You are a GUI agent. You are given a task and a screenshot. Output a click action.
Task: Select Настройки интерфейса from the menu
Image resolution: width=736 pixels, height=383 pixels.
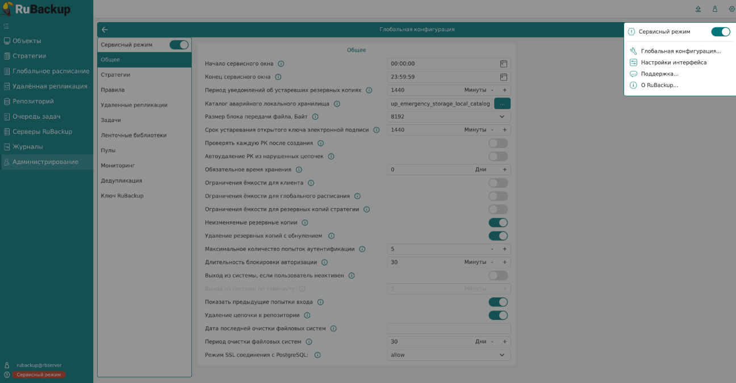tap(674, 62)
